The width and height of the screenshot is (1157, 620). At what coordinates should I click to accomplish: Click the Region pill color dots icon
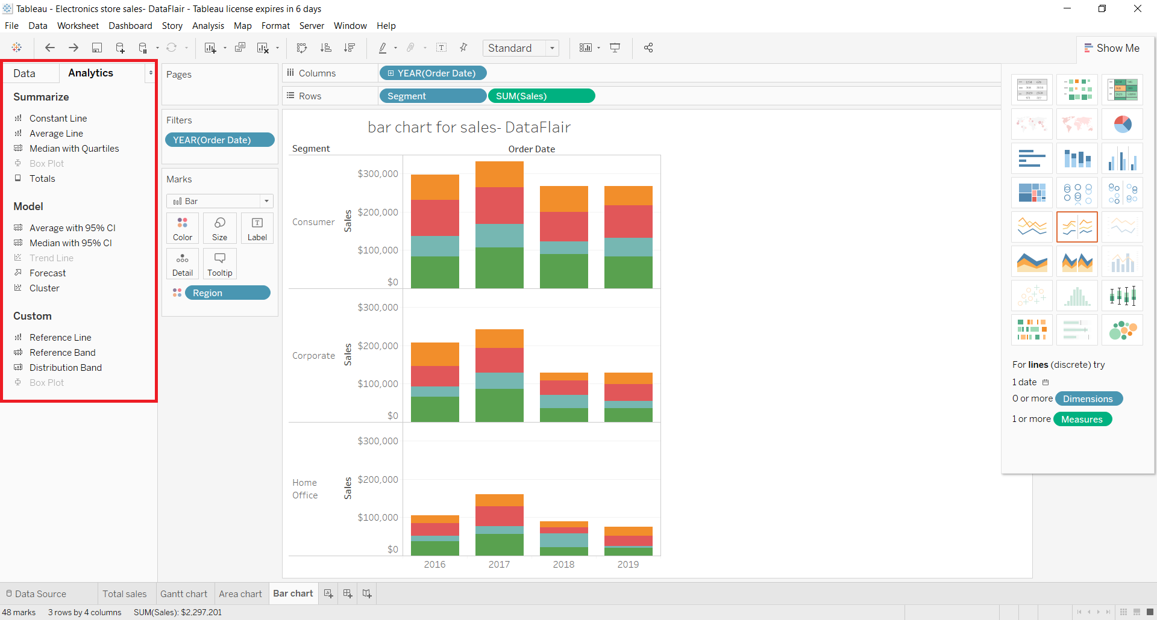pyautogui.click(x=177, y=293)
